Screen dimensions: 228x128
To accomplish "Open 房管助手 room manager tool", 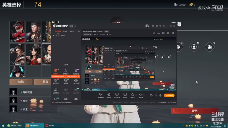I will tap(66, 72).
